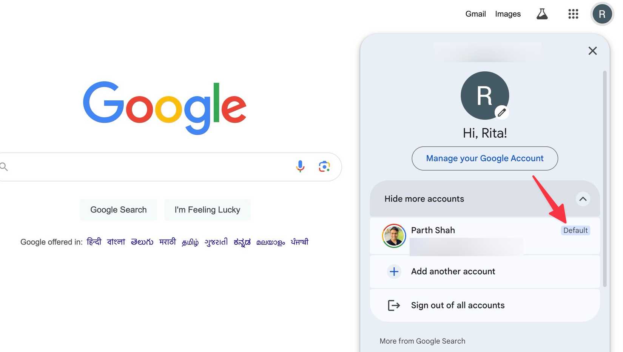Click the Google Search button

118,209
